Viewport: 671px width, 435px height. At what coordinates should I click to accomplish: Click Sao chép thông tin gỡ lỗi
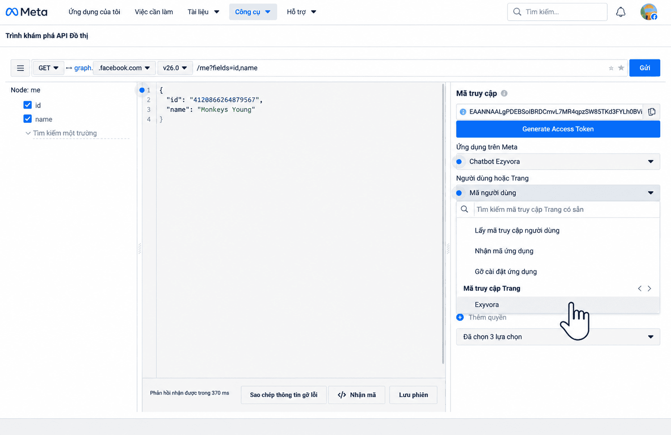pyautogui.click(x=284, y=395)
